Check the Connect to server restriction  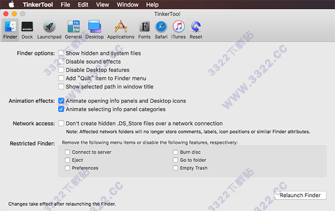coord(68,152)
